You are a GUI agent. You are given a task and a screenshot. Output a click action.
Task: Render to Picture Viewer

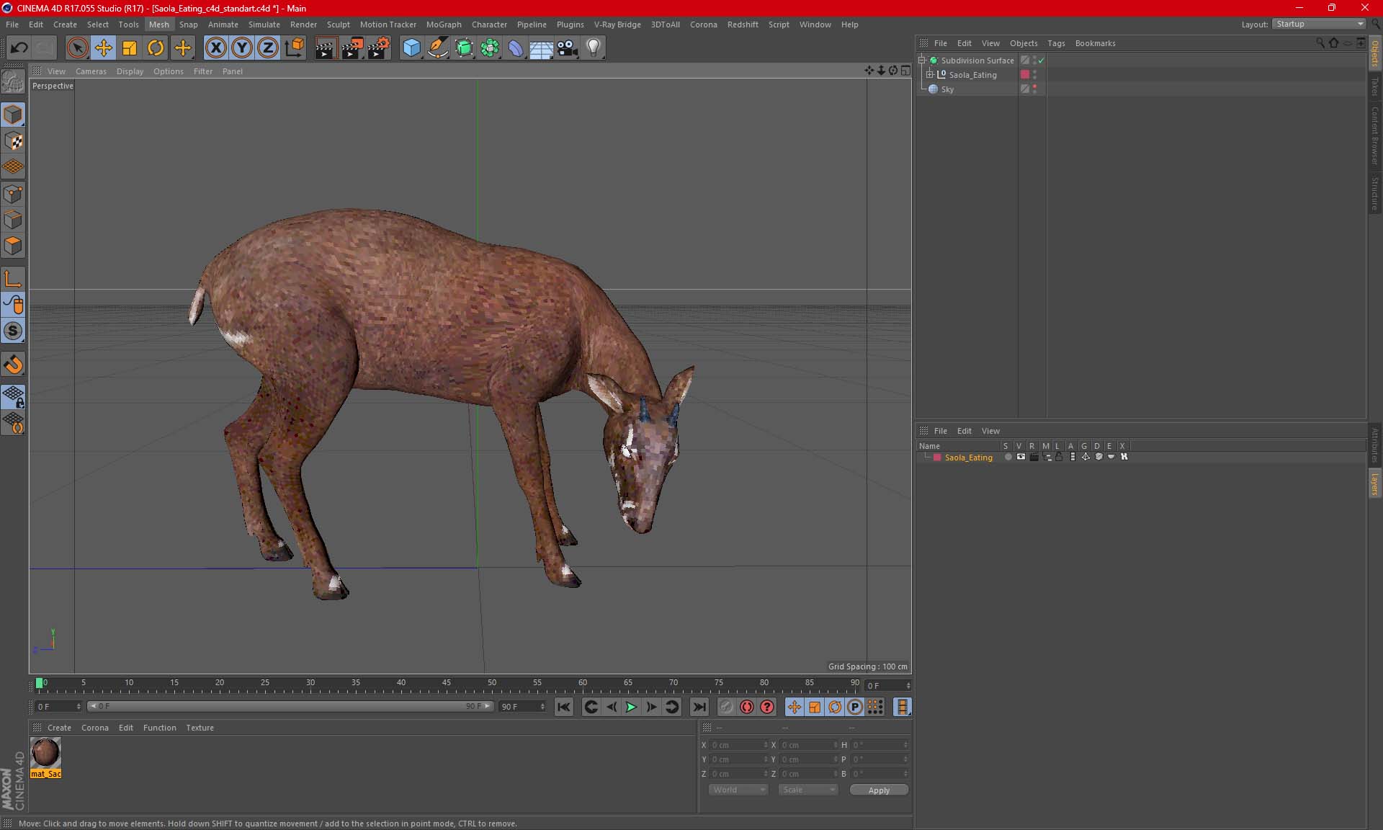(x=352, y=48)
